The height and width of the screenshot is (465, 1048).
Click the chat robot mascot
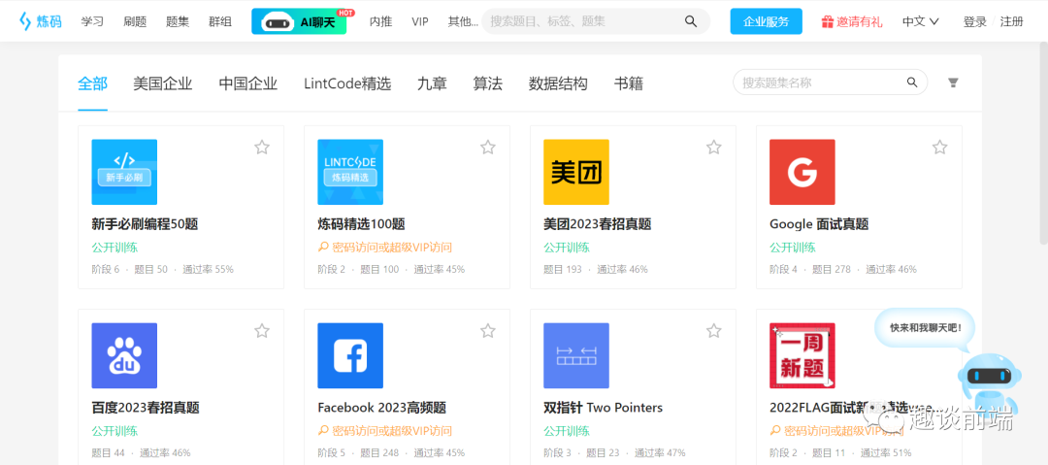(x=989, y=384)
